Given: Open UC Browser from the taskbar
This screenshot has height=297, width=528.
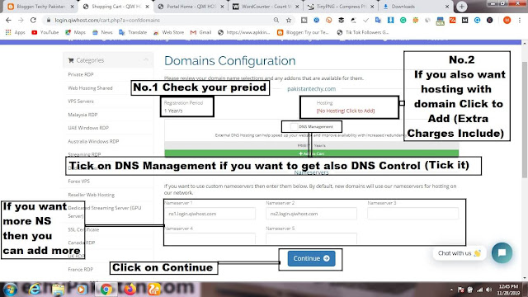Looking at the screenshot, I should (154, 290).
